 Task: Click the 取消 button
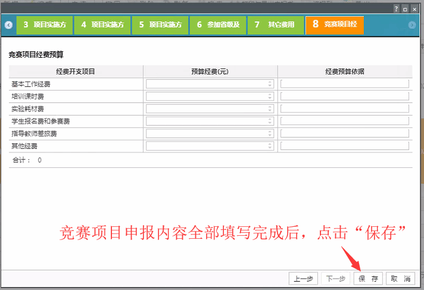[x=400, y=279]
